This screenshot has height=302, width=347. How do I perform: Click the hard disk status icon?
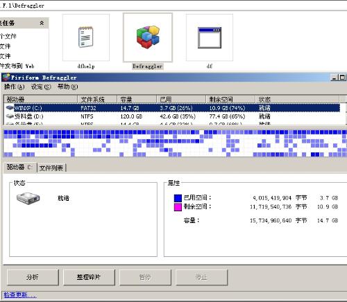(28, 198)
